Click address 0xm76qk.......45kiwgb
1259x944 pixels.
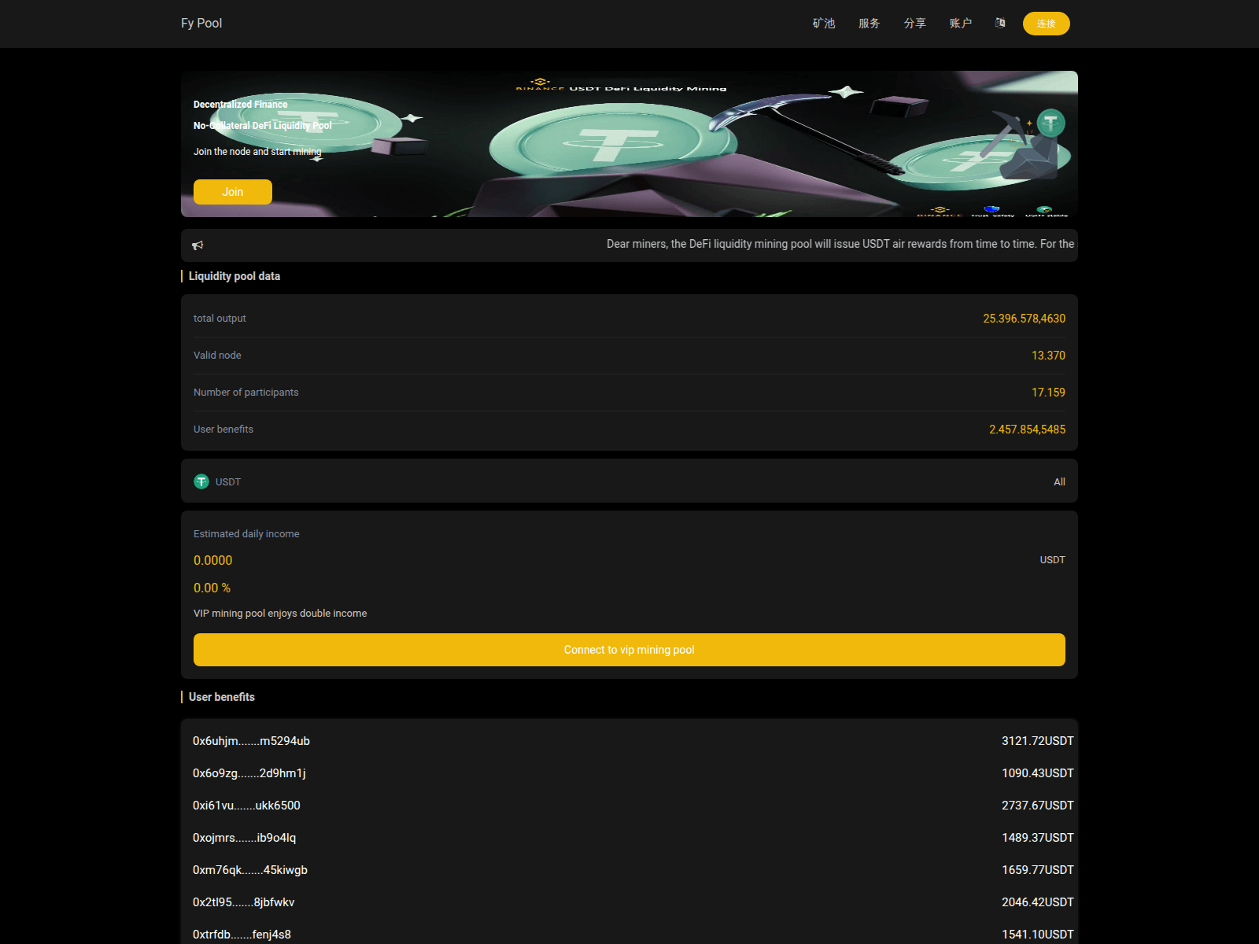(x=250, y=870)
